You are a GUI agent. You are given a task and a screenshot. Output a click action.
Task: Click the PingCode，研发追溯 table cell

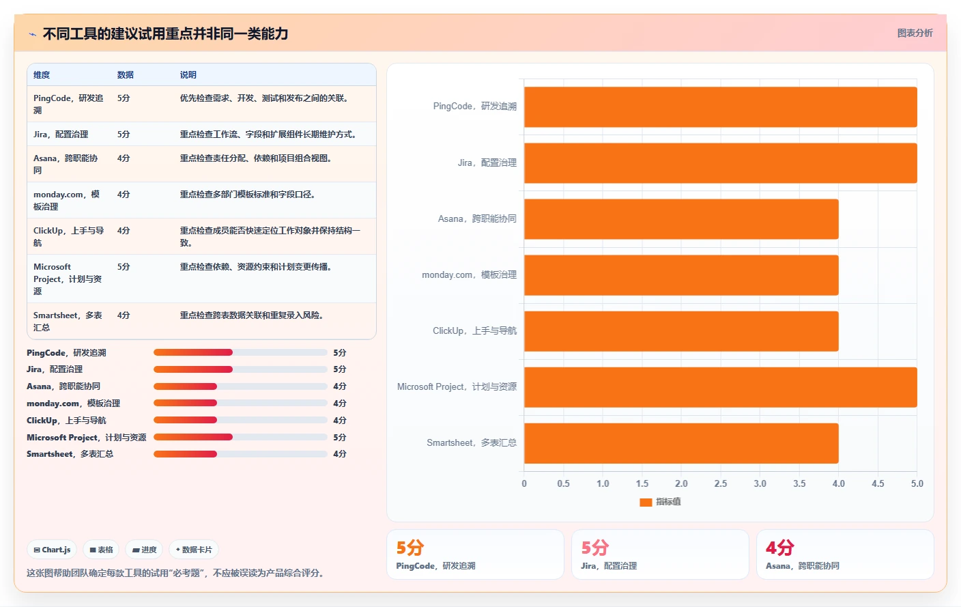(x=69, y=104)
